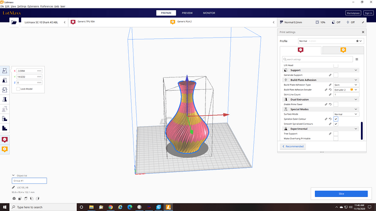376x211 pixels.
Task: Uncheck Spiralize Outer Contour
Action: 336,119
